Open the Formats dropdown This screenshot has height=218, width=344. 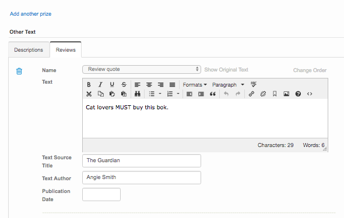click(195, 85)
